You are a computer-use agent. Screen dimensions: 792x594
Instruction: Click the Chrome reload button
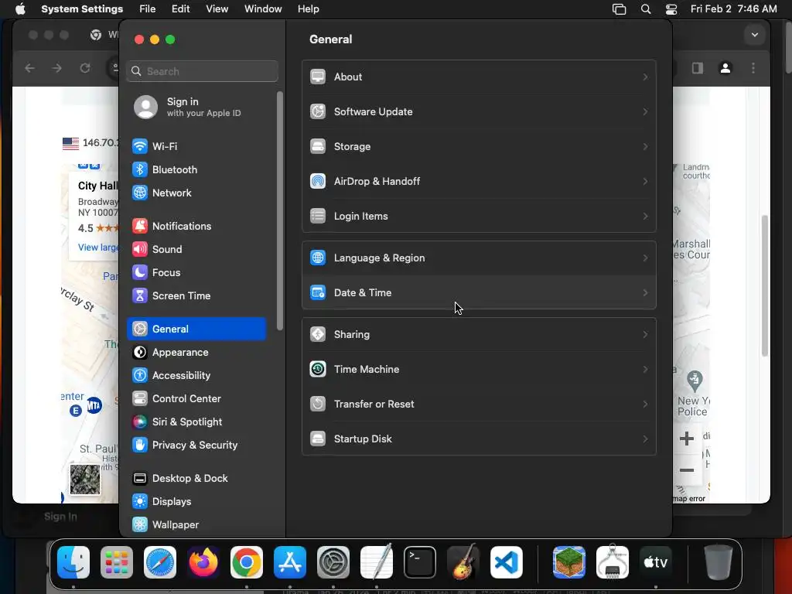85,68
